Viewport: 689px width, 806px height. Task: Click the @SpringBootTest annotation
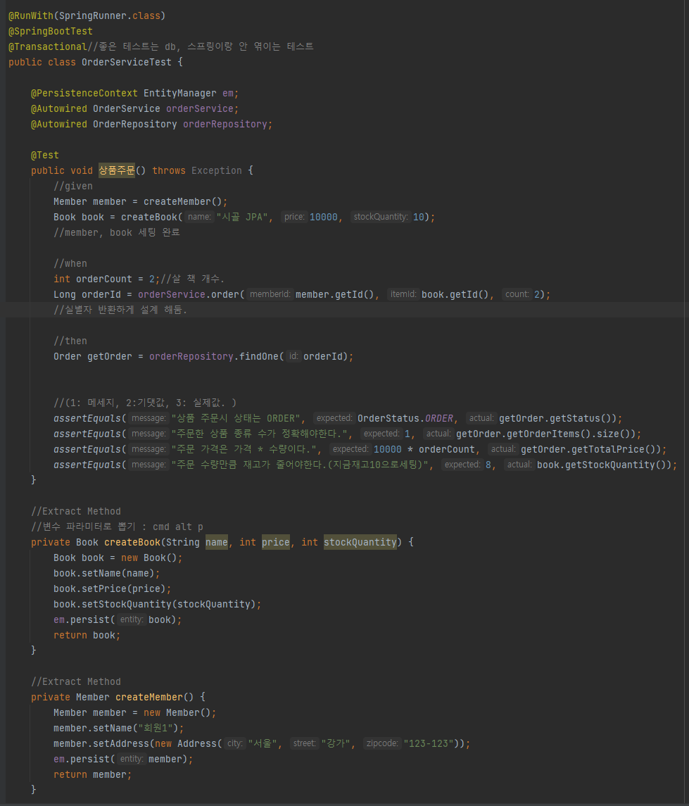[x=51, y=32]
